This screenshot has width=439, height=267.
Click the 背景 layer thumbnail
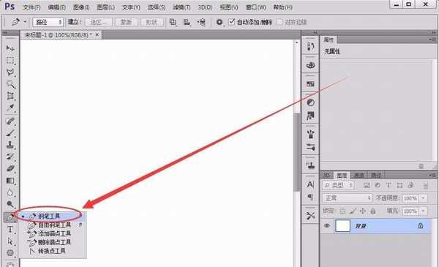click(x=342, y=225)
